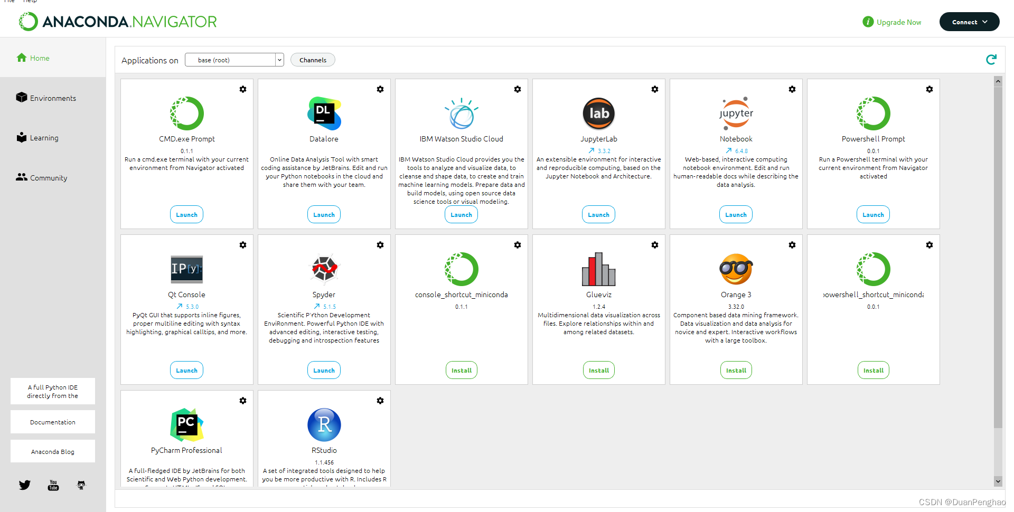
Task: Install Glueviz
Action: click(x=599, y=370)
